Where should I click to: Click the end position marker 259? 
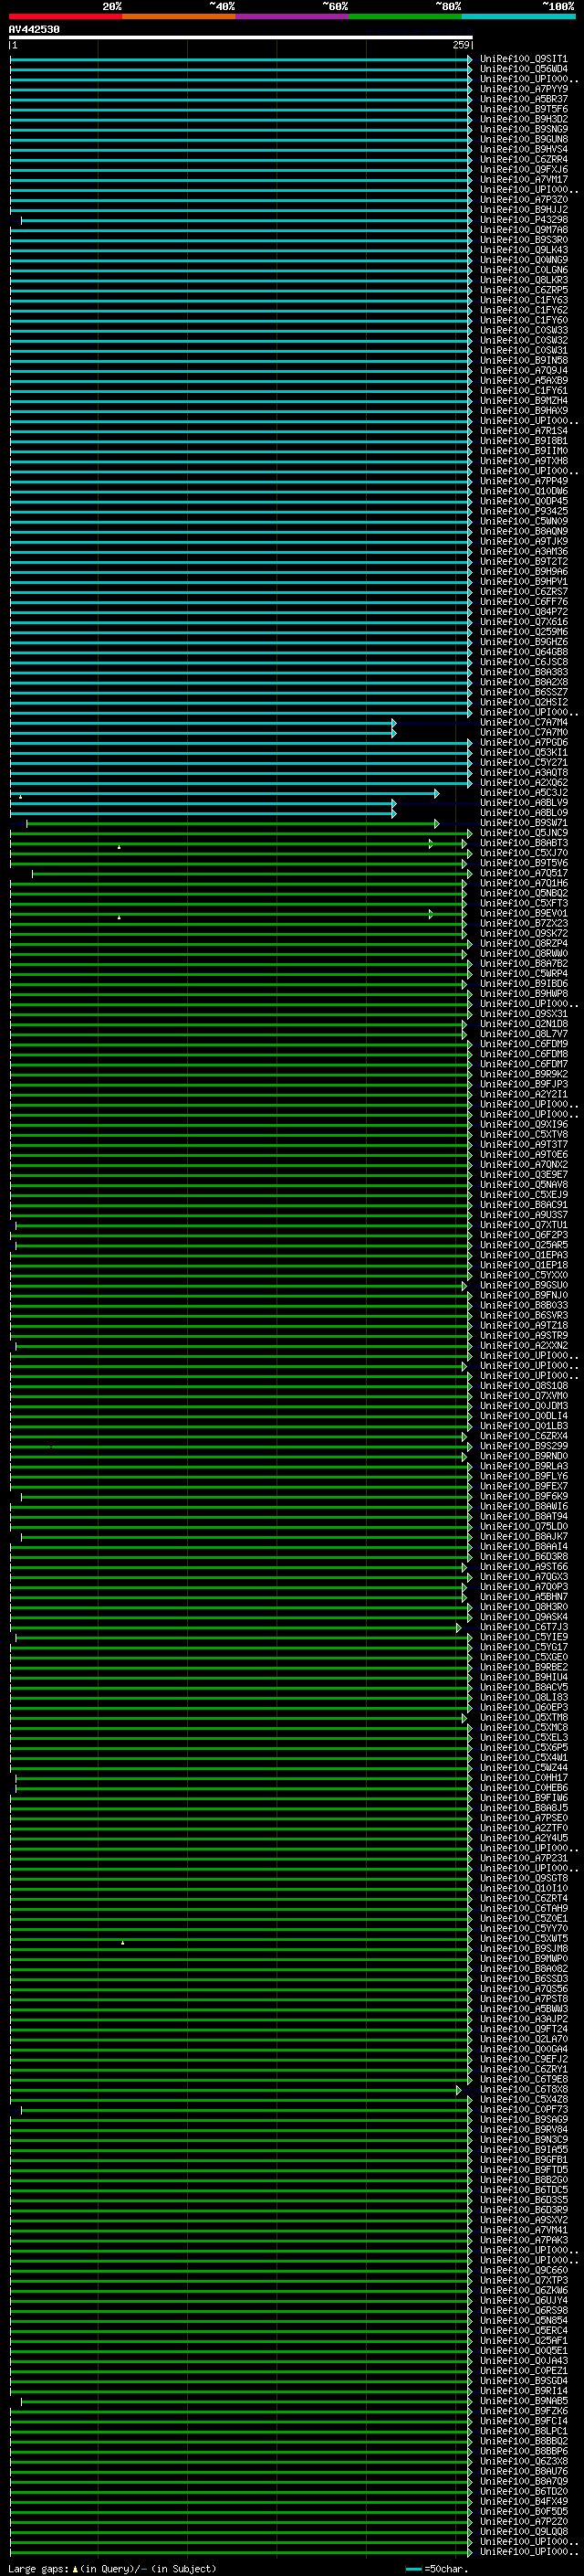[460, 45]
